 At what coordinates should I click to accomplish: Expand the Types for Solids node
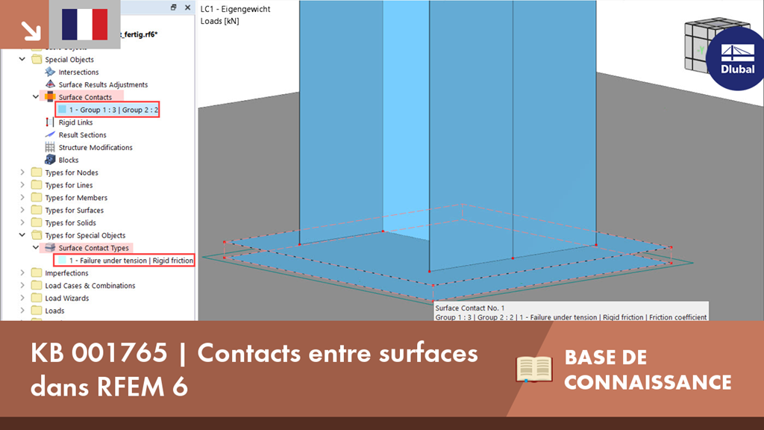point(22,222)
